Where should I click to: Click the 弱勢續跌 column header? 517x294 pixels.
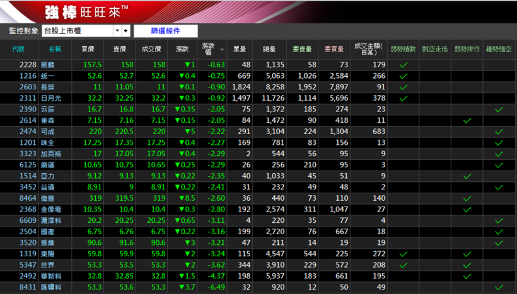click(404, 49)
